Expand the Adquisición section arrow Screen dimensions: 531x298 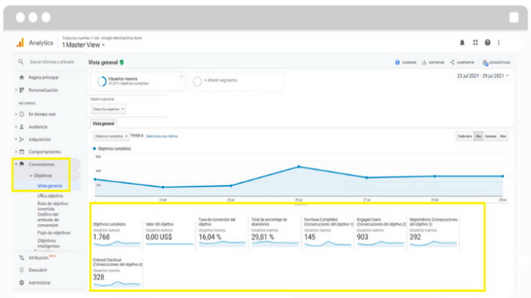(16, 139)
